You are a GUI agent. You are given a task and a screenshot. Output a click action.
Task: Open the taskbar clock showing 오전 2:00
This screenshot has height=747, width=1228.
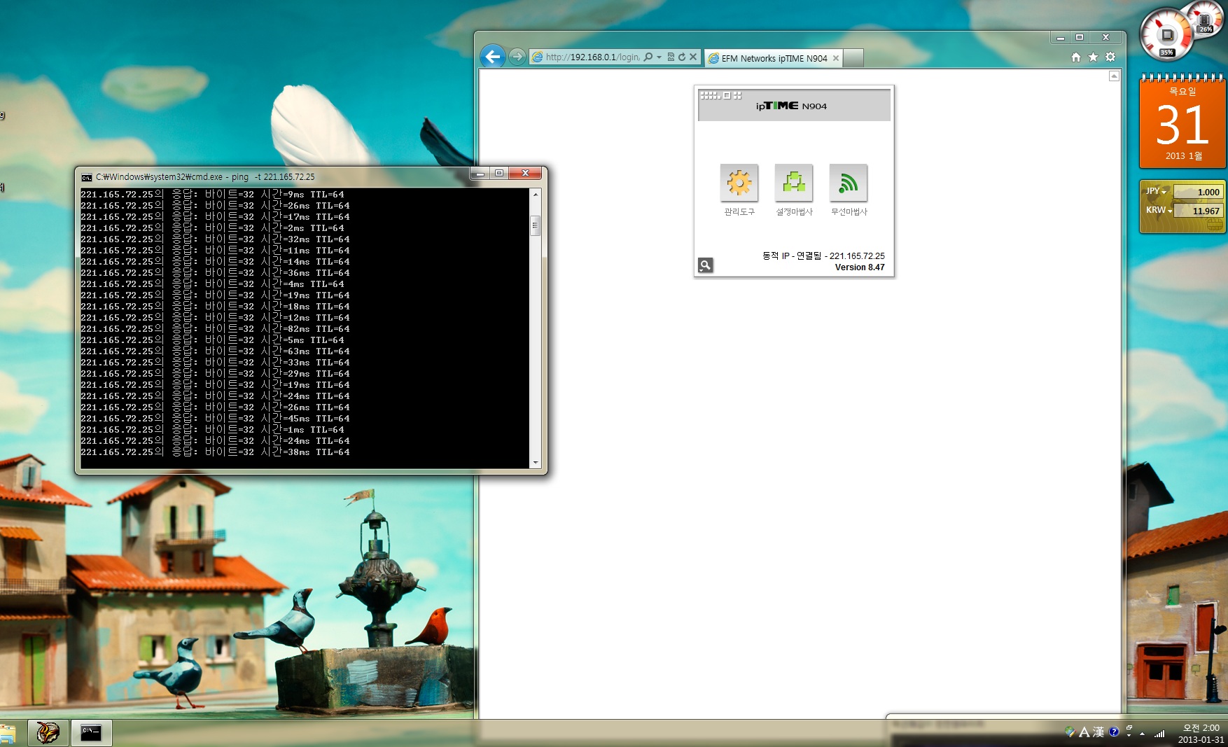[1201, 734]
